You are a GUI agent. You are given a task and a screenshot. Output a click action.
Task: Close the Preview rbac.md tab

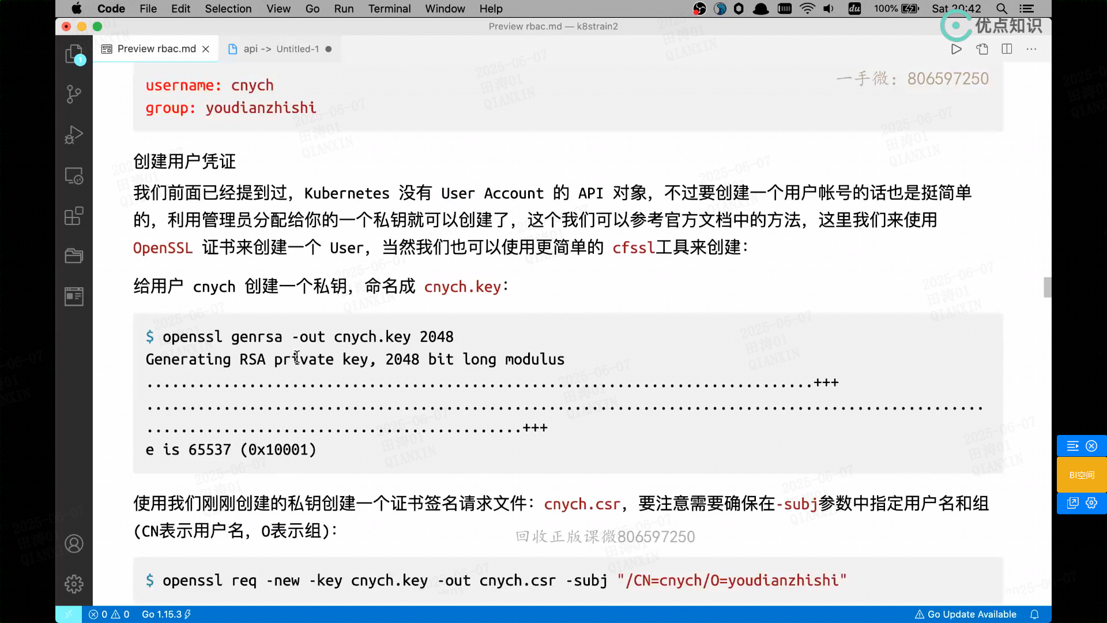(x=206, y=49)
